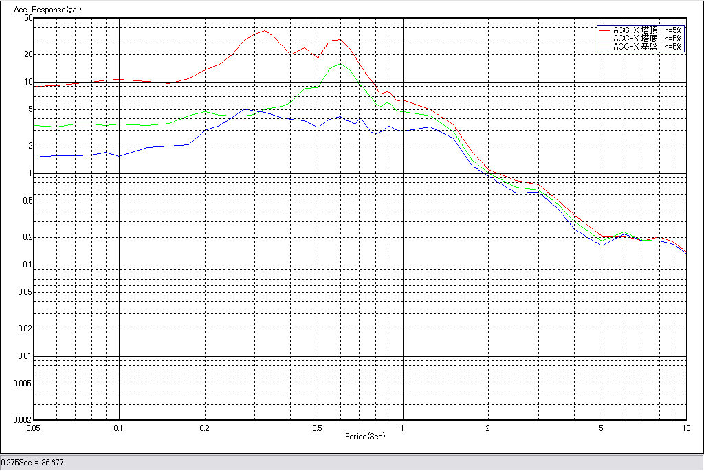Click the 0.05 label on the period axis
This screenshot has height=471, width=704.
(34, 428)
